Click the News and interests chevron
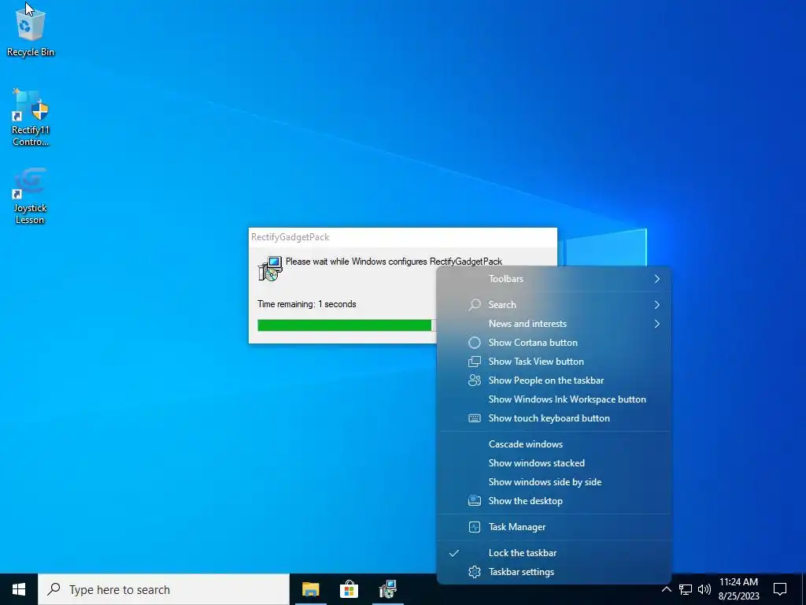The width and height of the screenshot is (806, 605). (x=657, y=324)
